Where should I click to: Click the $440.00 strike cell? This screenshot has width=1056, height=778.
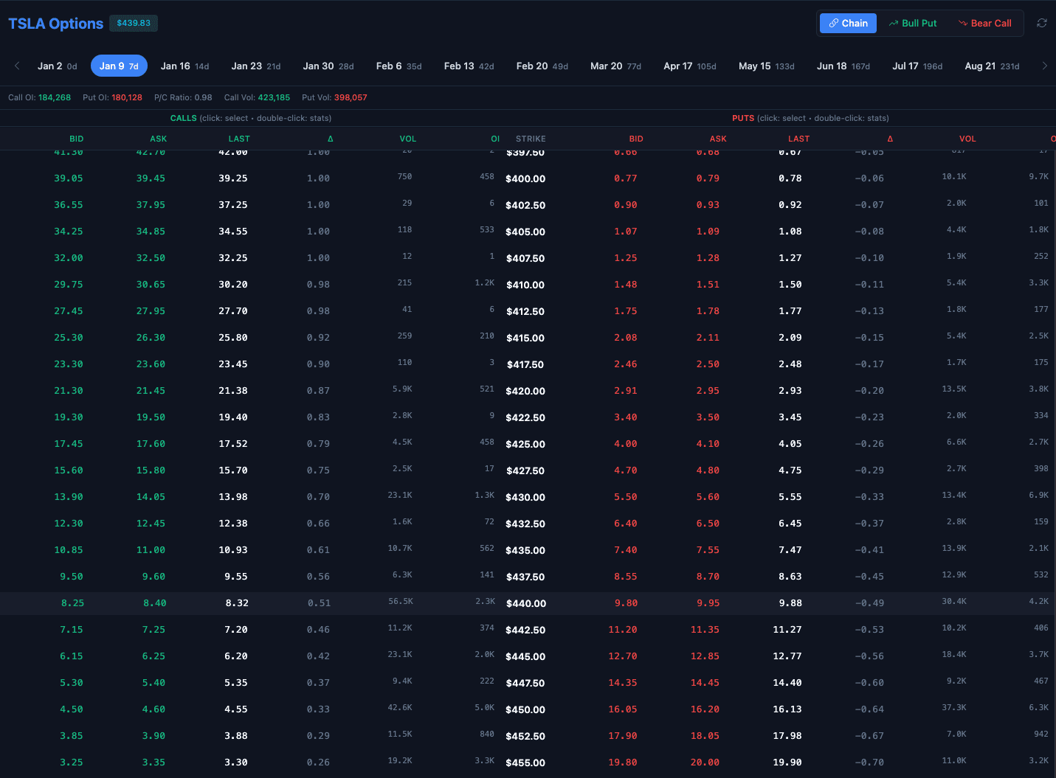525,603
